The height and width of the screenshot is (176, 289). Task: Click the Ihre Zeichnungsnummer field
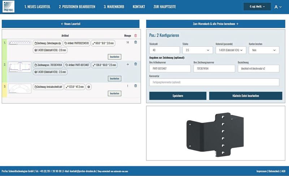214,69
